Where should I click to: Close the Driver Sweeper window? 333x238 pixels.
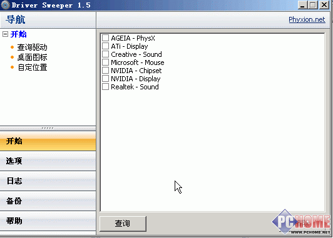pos(324,5)
